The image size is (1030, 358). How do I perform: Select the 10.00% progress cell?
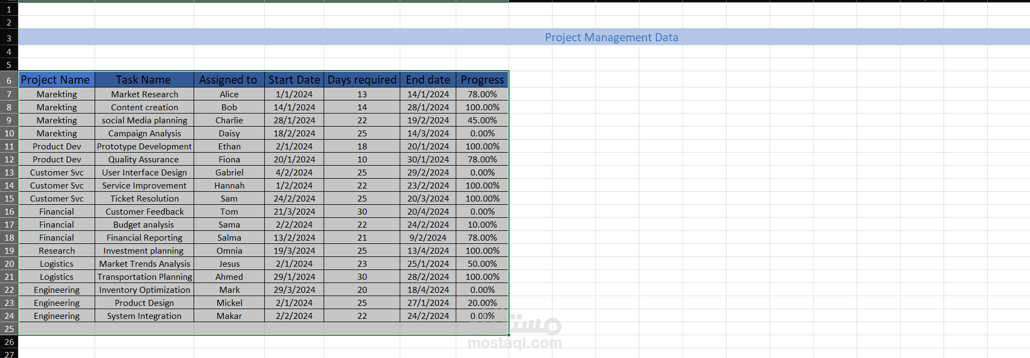(x=482, y=224)
